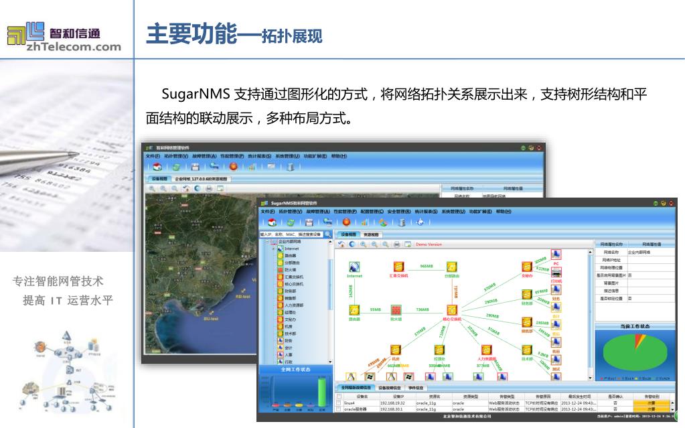Click the device search input field
This screenshot has width=685, height=428.
(291, 235)
